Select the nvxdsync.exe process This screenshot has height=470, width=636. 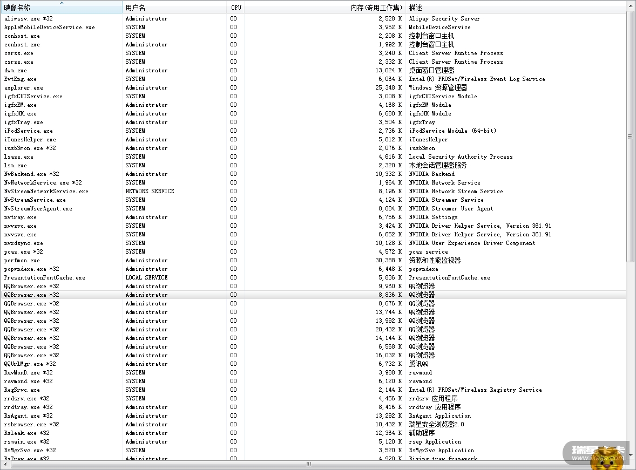(x=313, y=243)
